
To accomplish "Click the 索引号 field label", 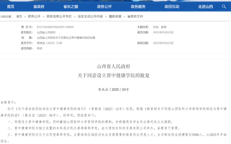I will [27, 27].
